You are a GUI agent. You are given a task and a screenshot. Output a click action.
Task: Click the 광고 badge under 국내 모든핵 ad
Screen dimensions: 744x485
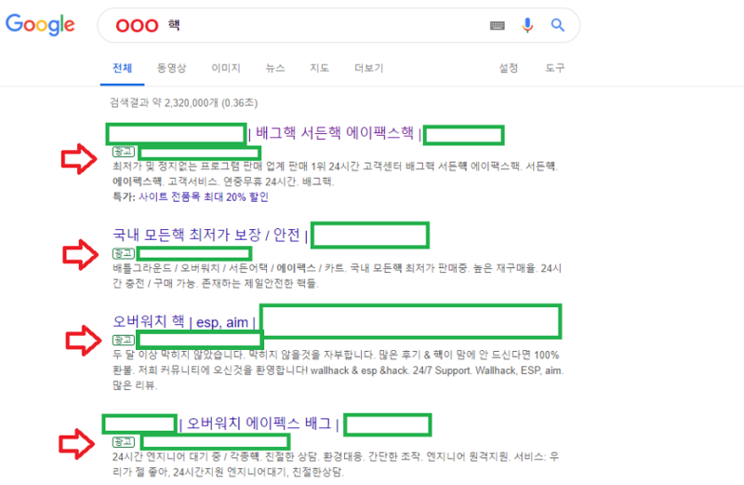click(124, 253)
